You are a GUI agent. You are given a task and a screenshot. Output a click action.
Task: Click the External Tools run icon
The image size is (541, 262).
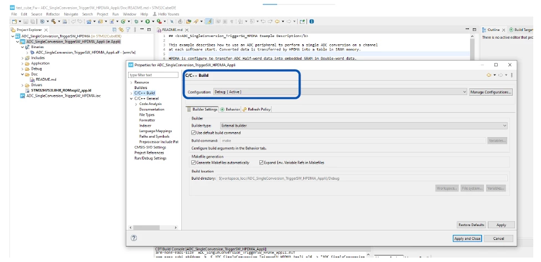tap(159, 22)
